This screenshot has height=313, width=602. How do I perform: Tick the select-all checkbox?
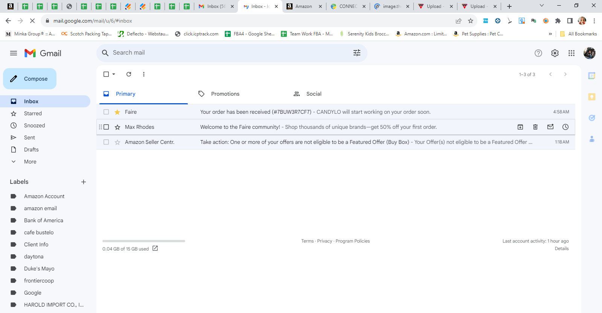pyautogui.click(x=106, y=74)
